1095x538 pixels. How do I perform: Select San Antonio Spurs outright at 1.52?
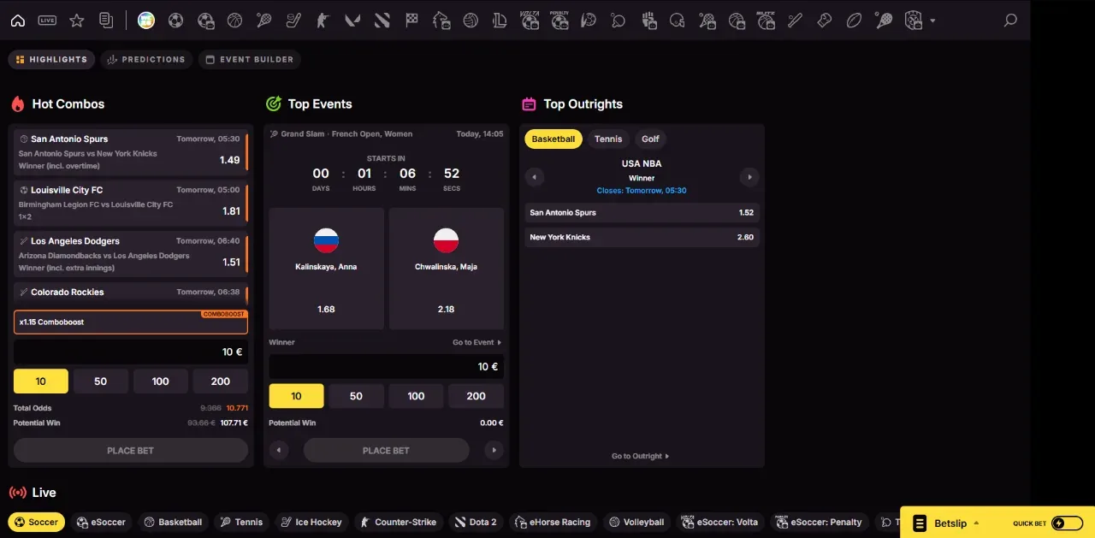point(642,212)
